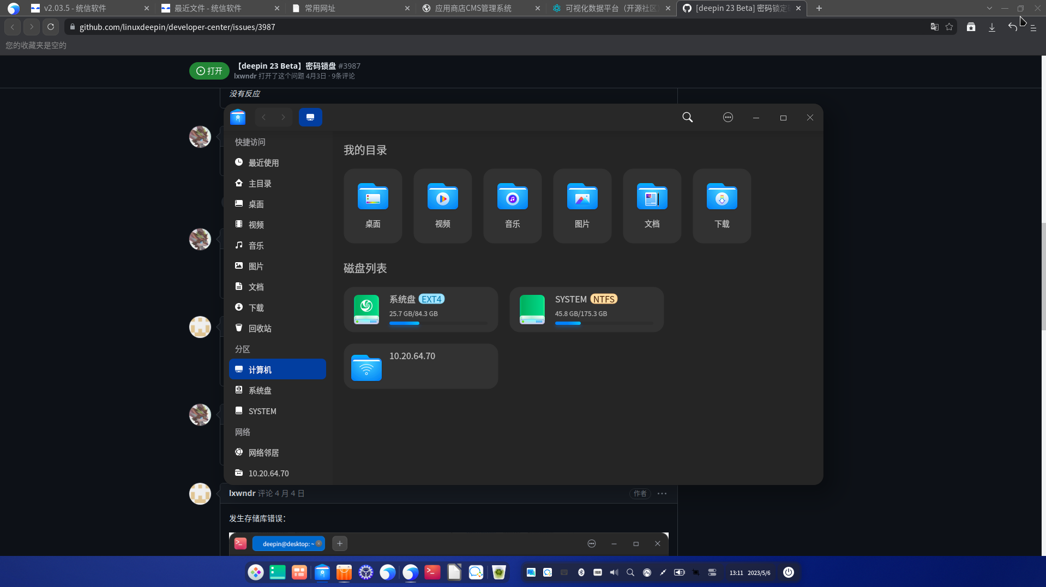The image size is (1046, 587).
Task: Open 网络邻居 network neighborhood in sidebar
Action: (x=263, y=452)
